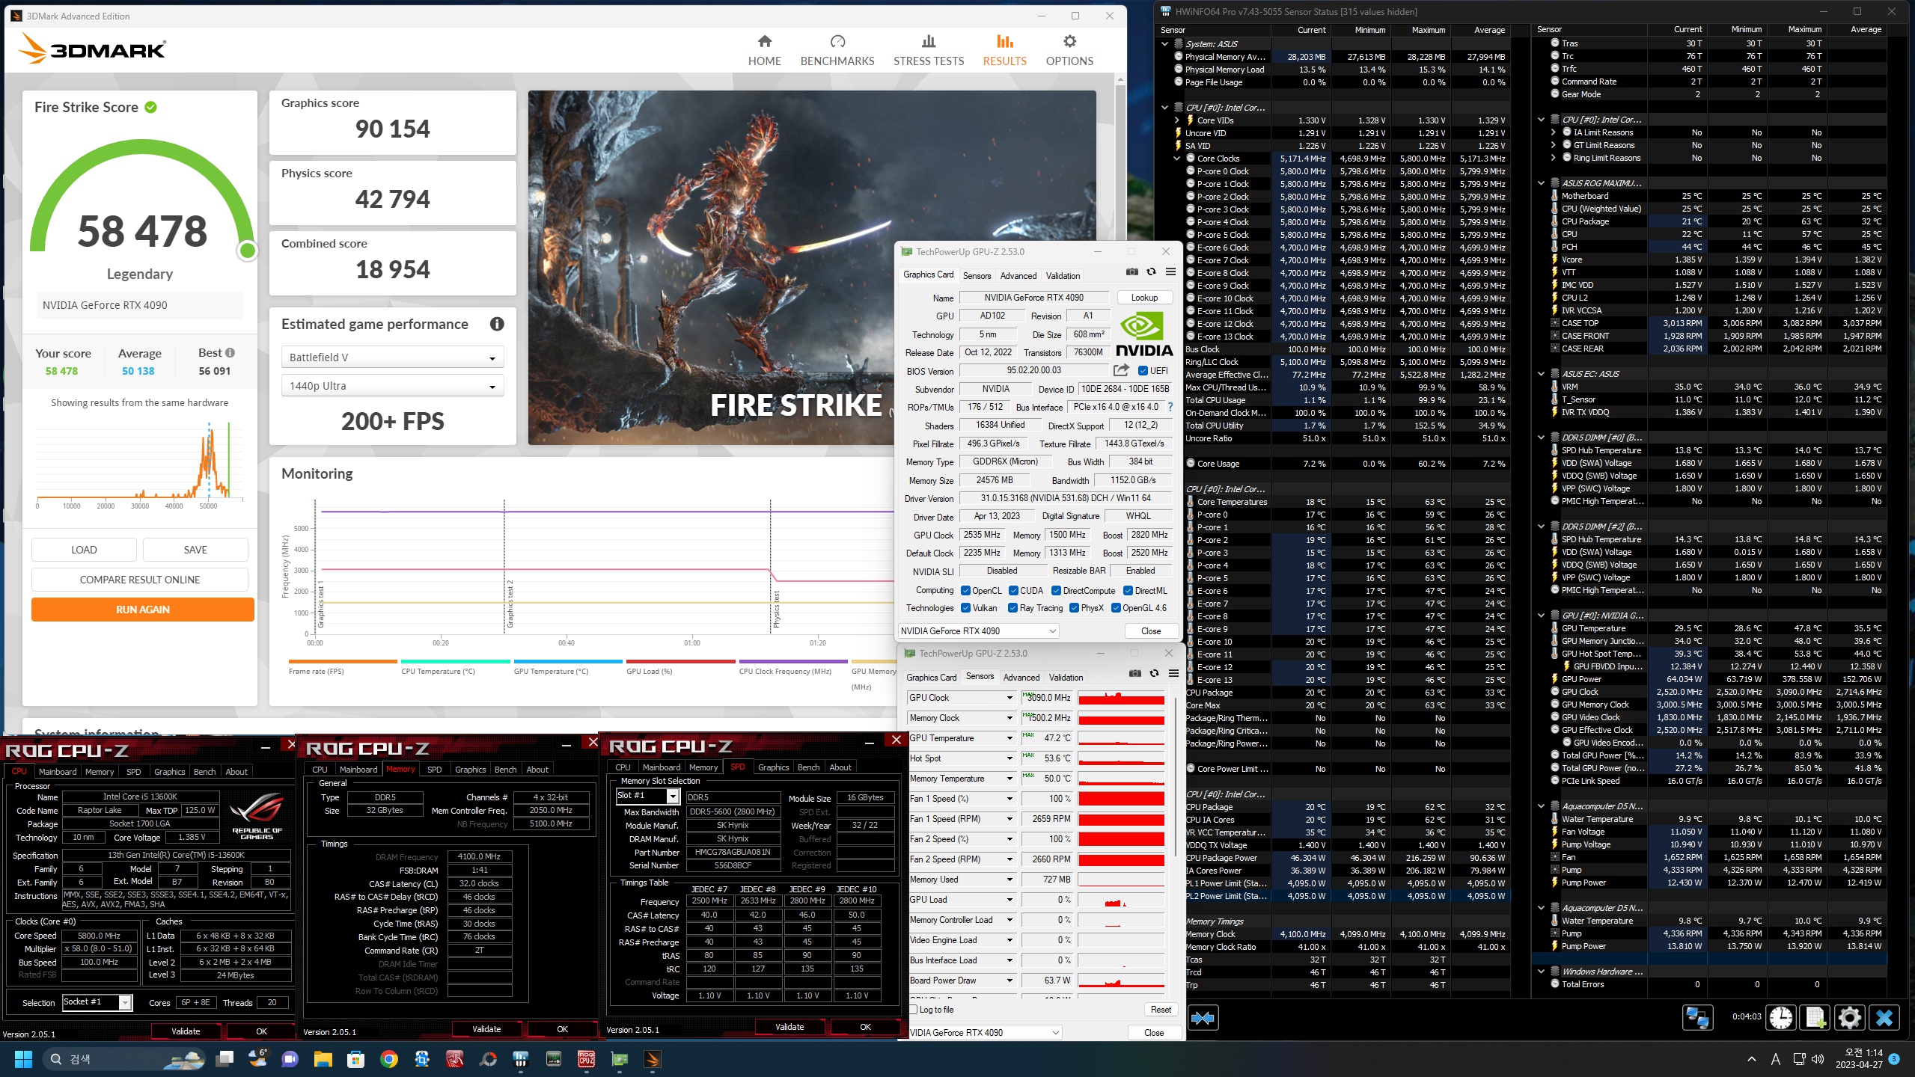Click the info icon next to Estimated game performance

[x=497, y=324]
